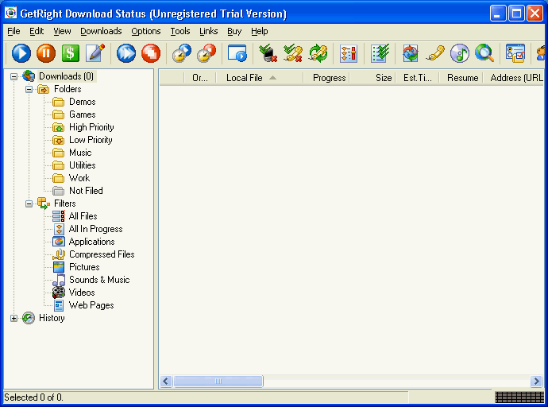Click the globe with refresh arrows icon
This screenshot has height=407, width=548.
411,53
